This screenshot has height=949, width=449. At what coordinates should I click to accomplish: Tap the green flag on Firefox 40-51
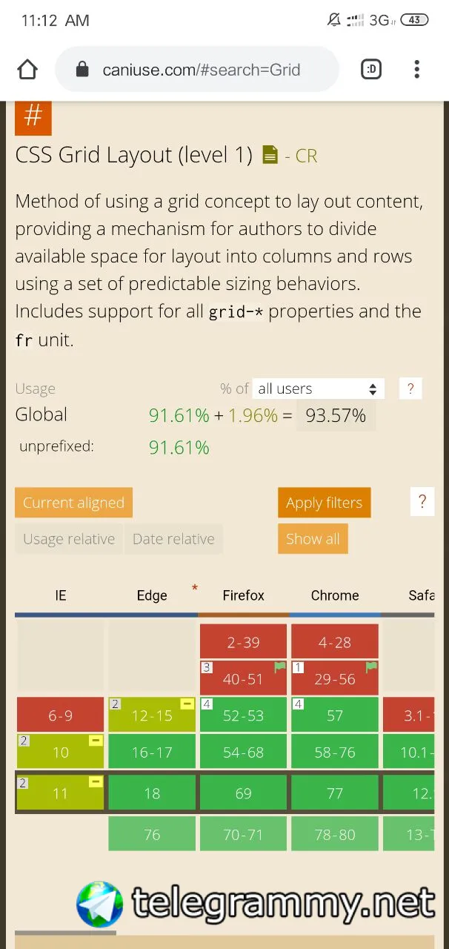(x=279, y=667)
